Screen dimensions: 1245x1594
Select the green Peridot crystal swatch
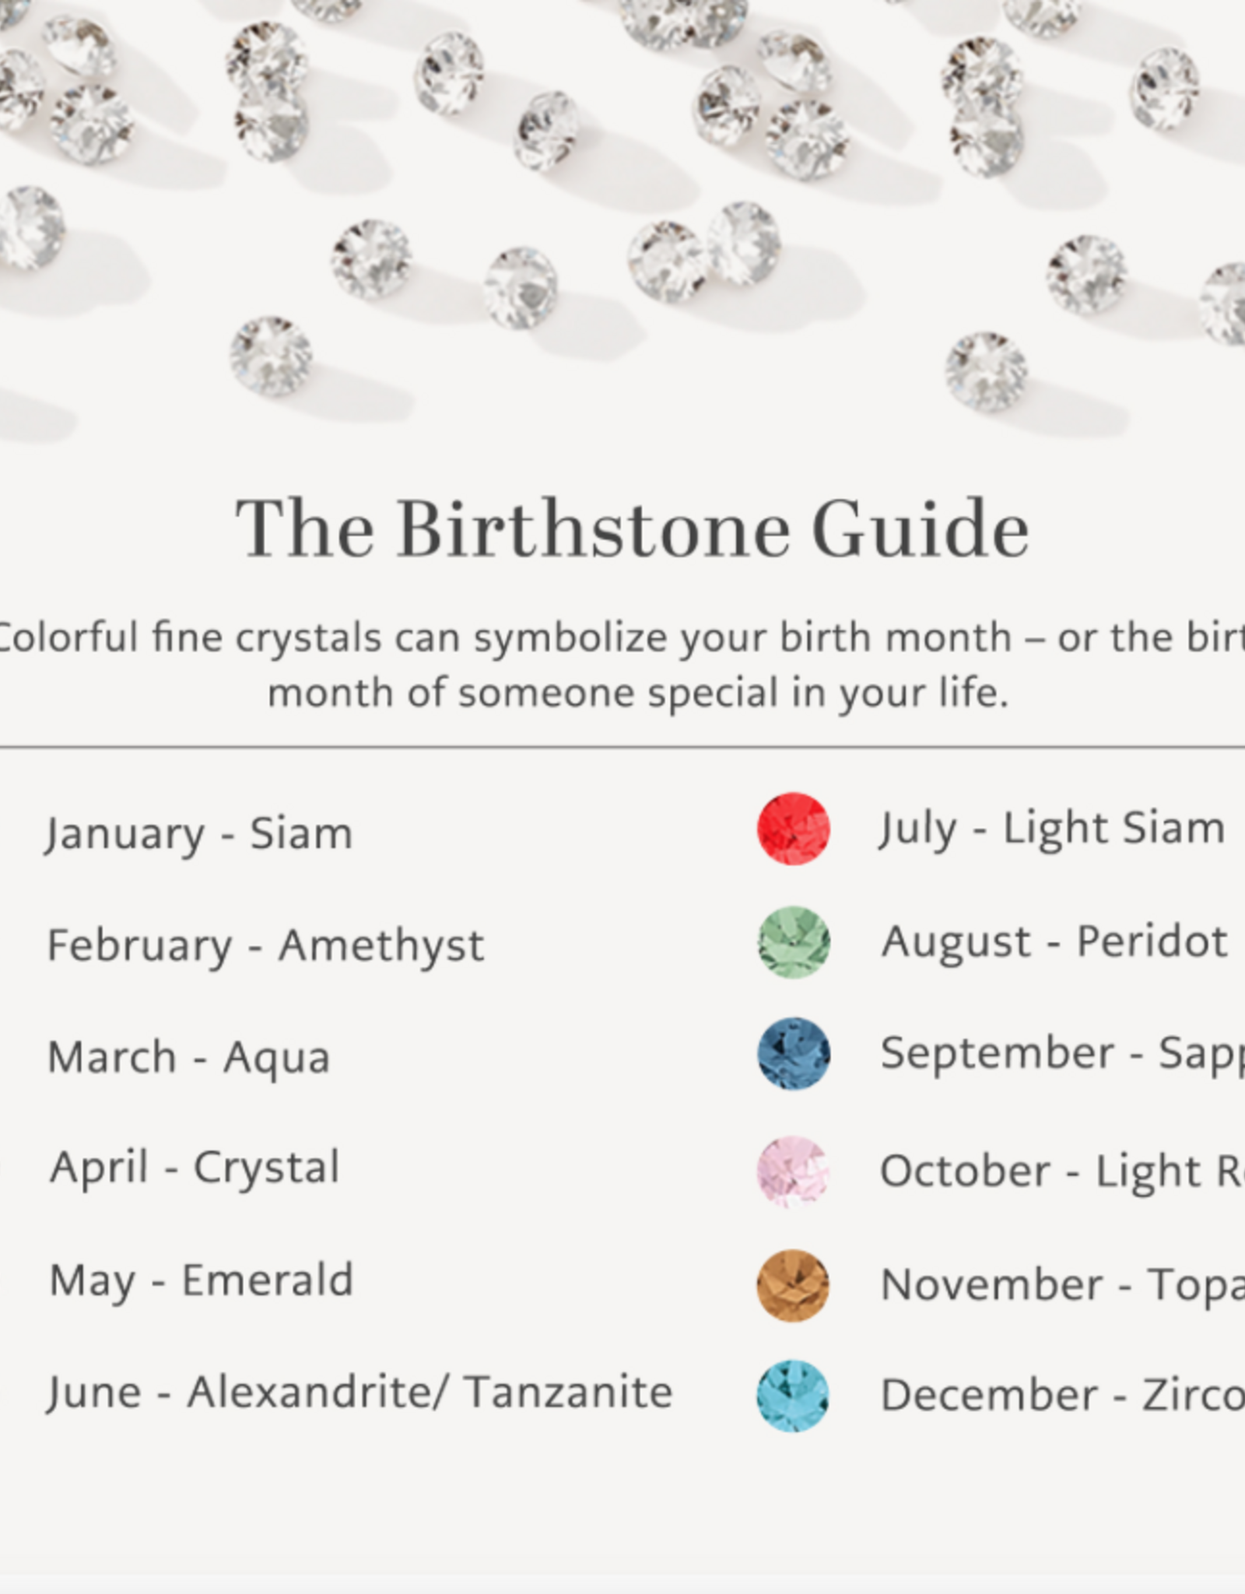coord(793,942)
